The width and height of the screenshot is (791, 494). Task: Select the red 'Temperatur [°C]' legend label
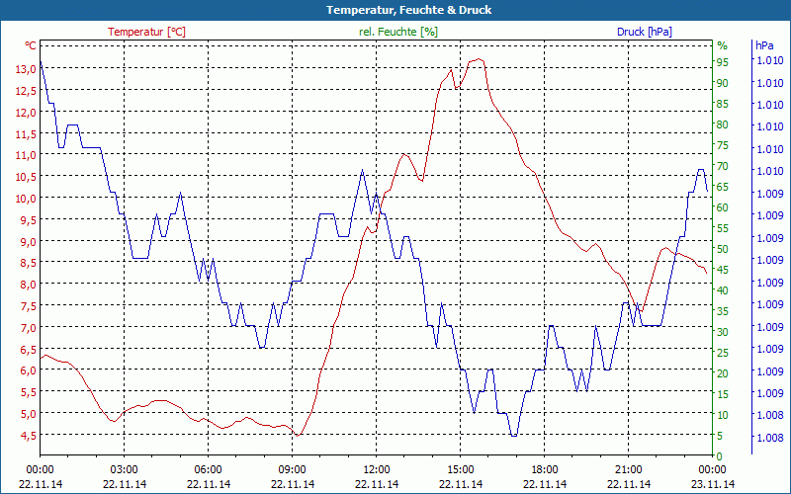tap(146, 32)
